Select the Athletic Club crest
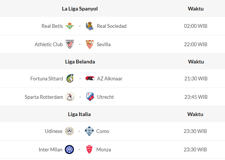Image resolution: width=225 pixels, height=160 pixels. tap(70, 44)
